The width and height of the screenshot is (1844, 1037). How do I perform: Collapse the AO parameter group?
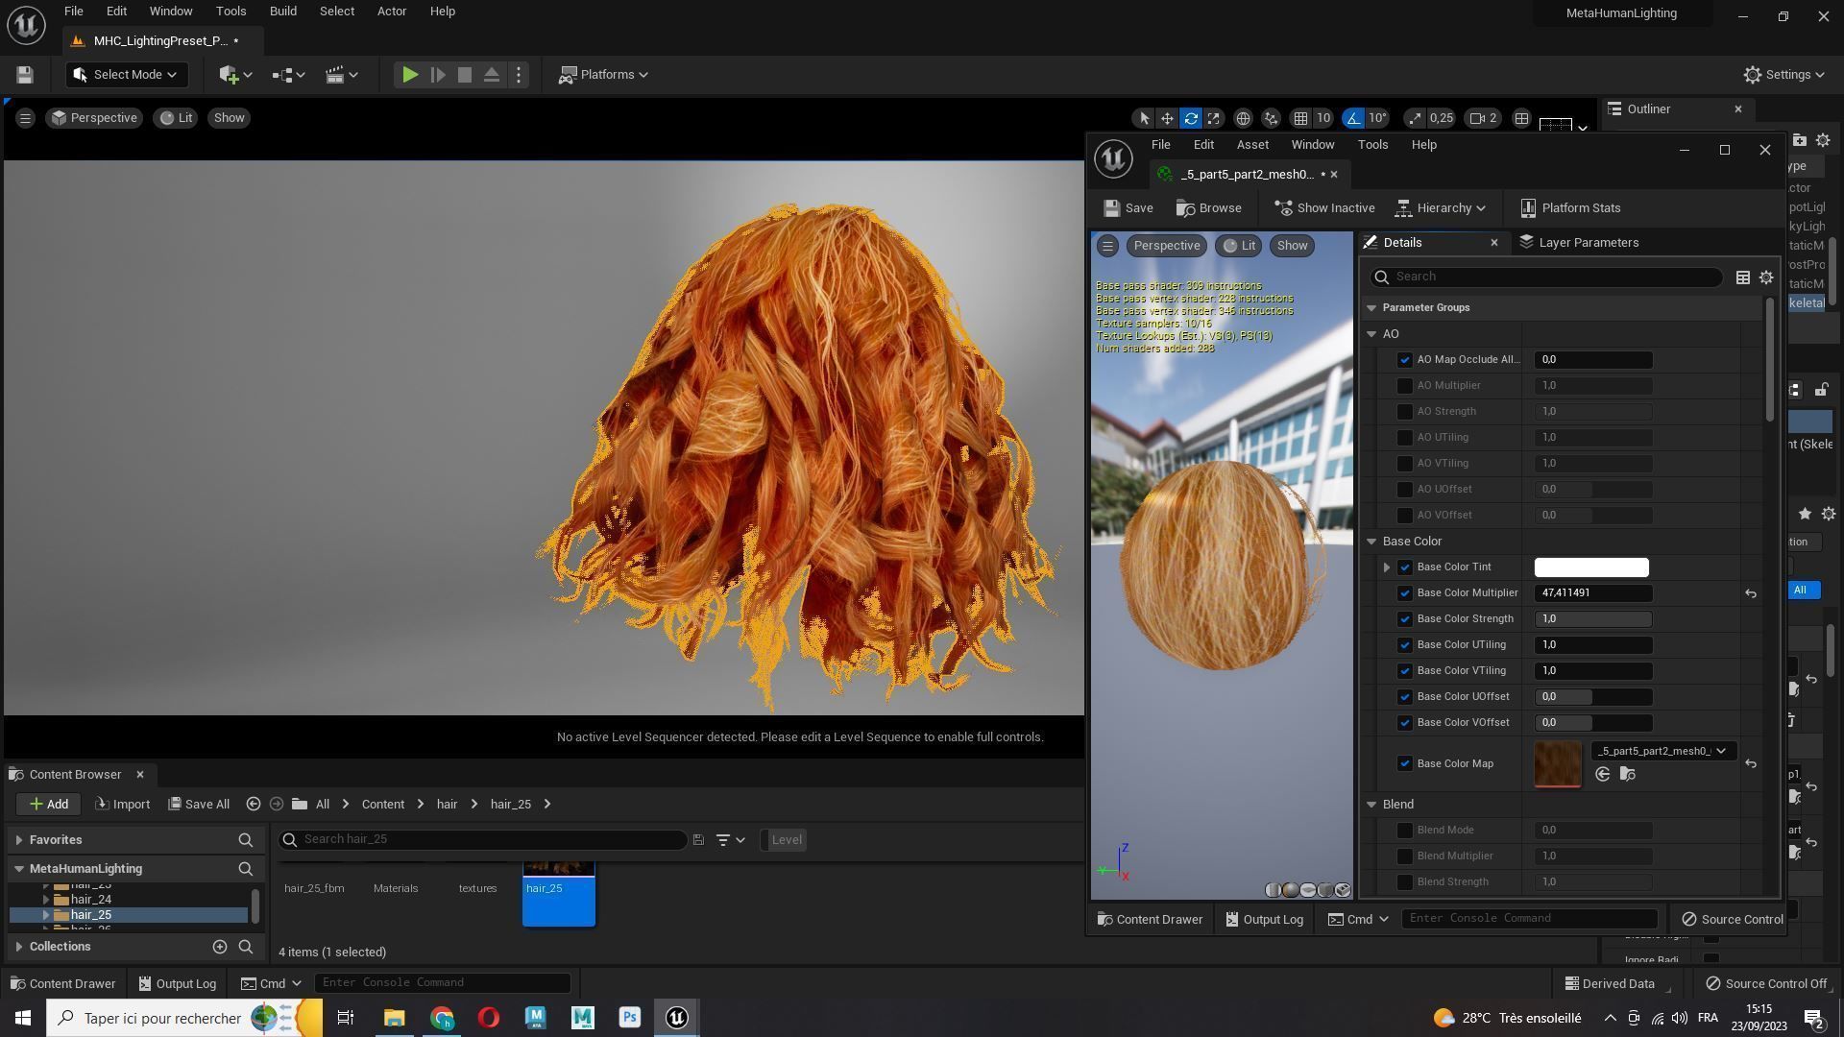pos(1371,334)
